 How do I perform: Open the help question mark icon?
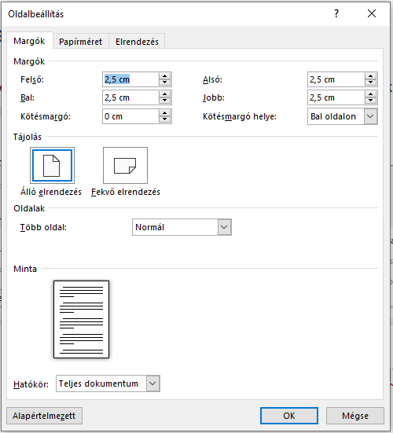click(336, 13)
